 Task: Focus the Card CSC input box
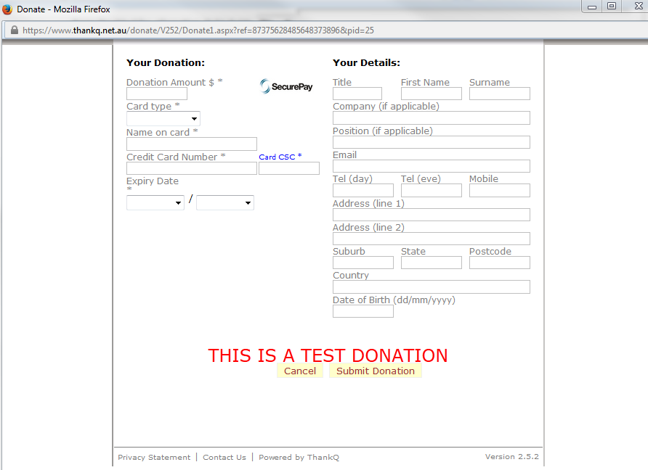point(289,168)
